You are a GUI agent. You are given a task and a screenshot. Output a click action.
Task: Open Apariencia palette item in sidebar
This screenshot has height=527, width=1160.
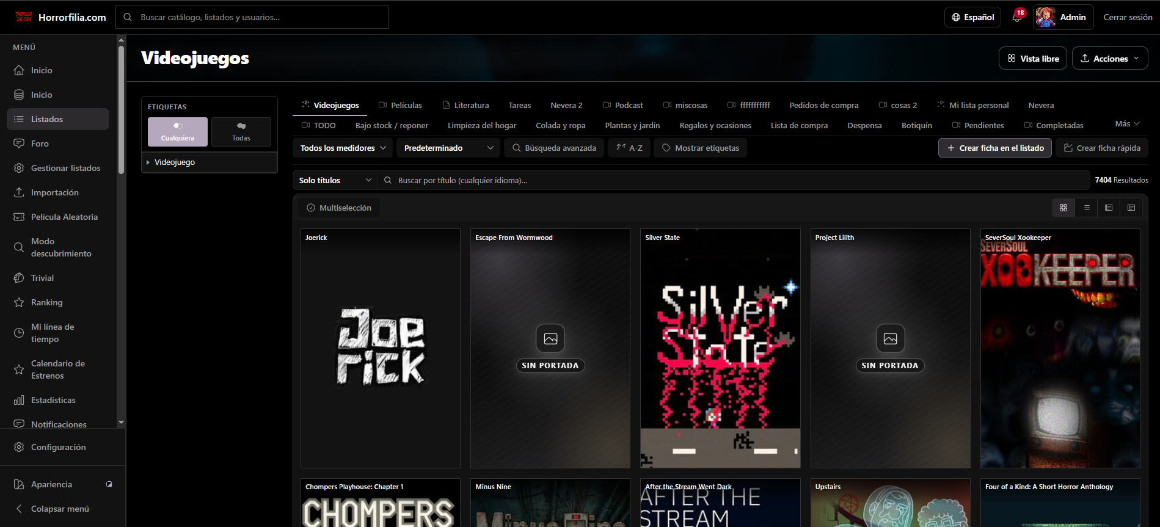tap(52, 484)
